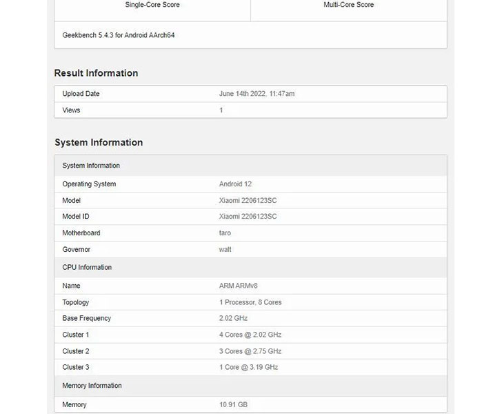Click the System Information table header row
This screenshot has height=414, width=502.
point(251,166)
